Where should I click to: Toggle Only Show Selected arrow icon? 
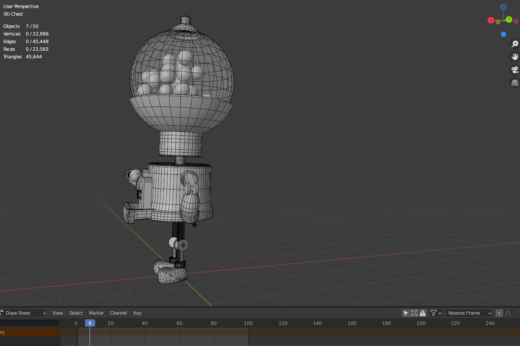click(x=406, y=313)
